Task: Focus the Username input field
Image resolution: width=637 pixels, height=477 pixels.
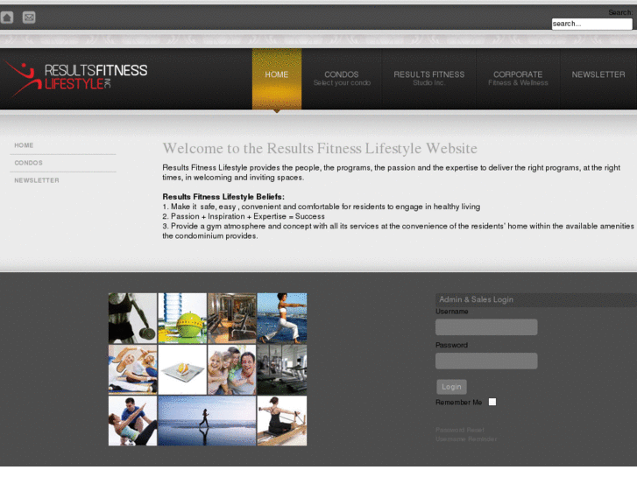Action: [486, 327]
